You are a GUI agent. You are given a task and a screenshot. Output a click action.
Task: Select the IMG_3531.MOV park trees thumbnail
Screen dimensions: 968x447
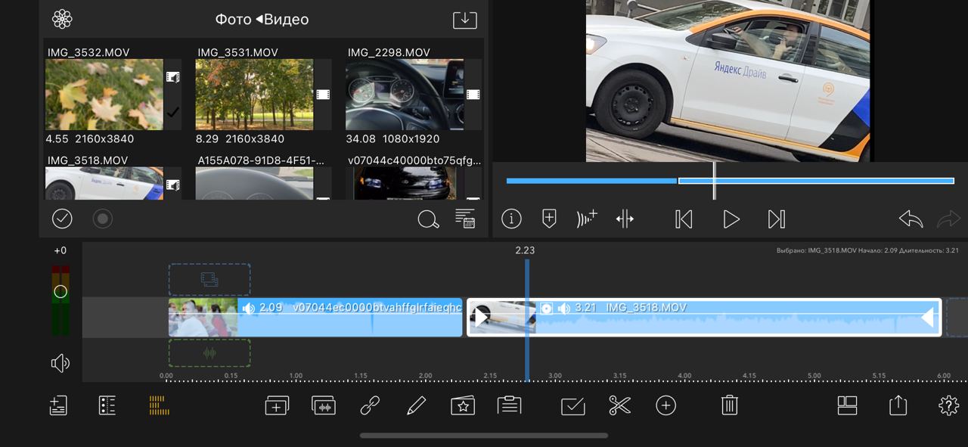tap(254, 95)
